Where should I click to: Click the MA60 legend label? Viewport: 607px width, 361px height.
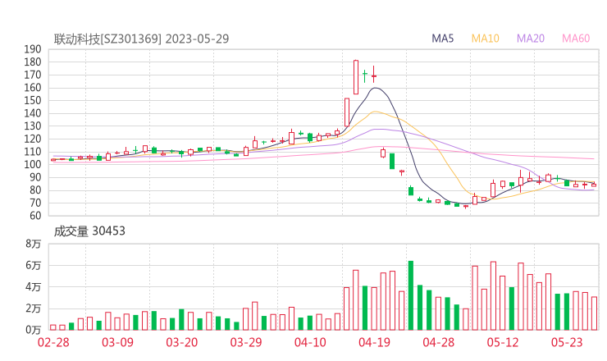[x=576, y=39]
